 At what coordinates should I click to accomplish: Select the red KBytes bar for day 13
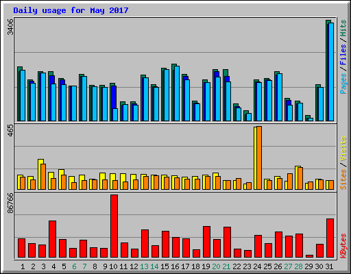[x=145, y=243]
